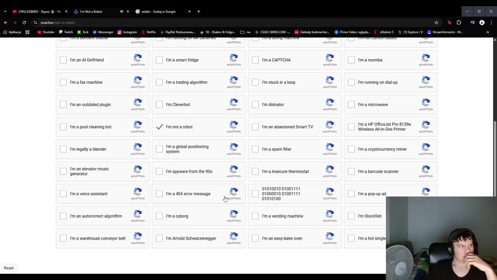Close the waldo Google search tab
This screenshot has width=497, height=280.
(189, 12)
